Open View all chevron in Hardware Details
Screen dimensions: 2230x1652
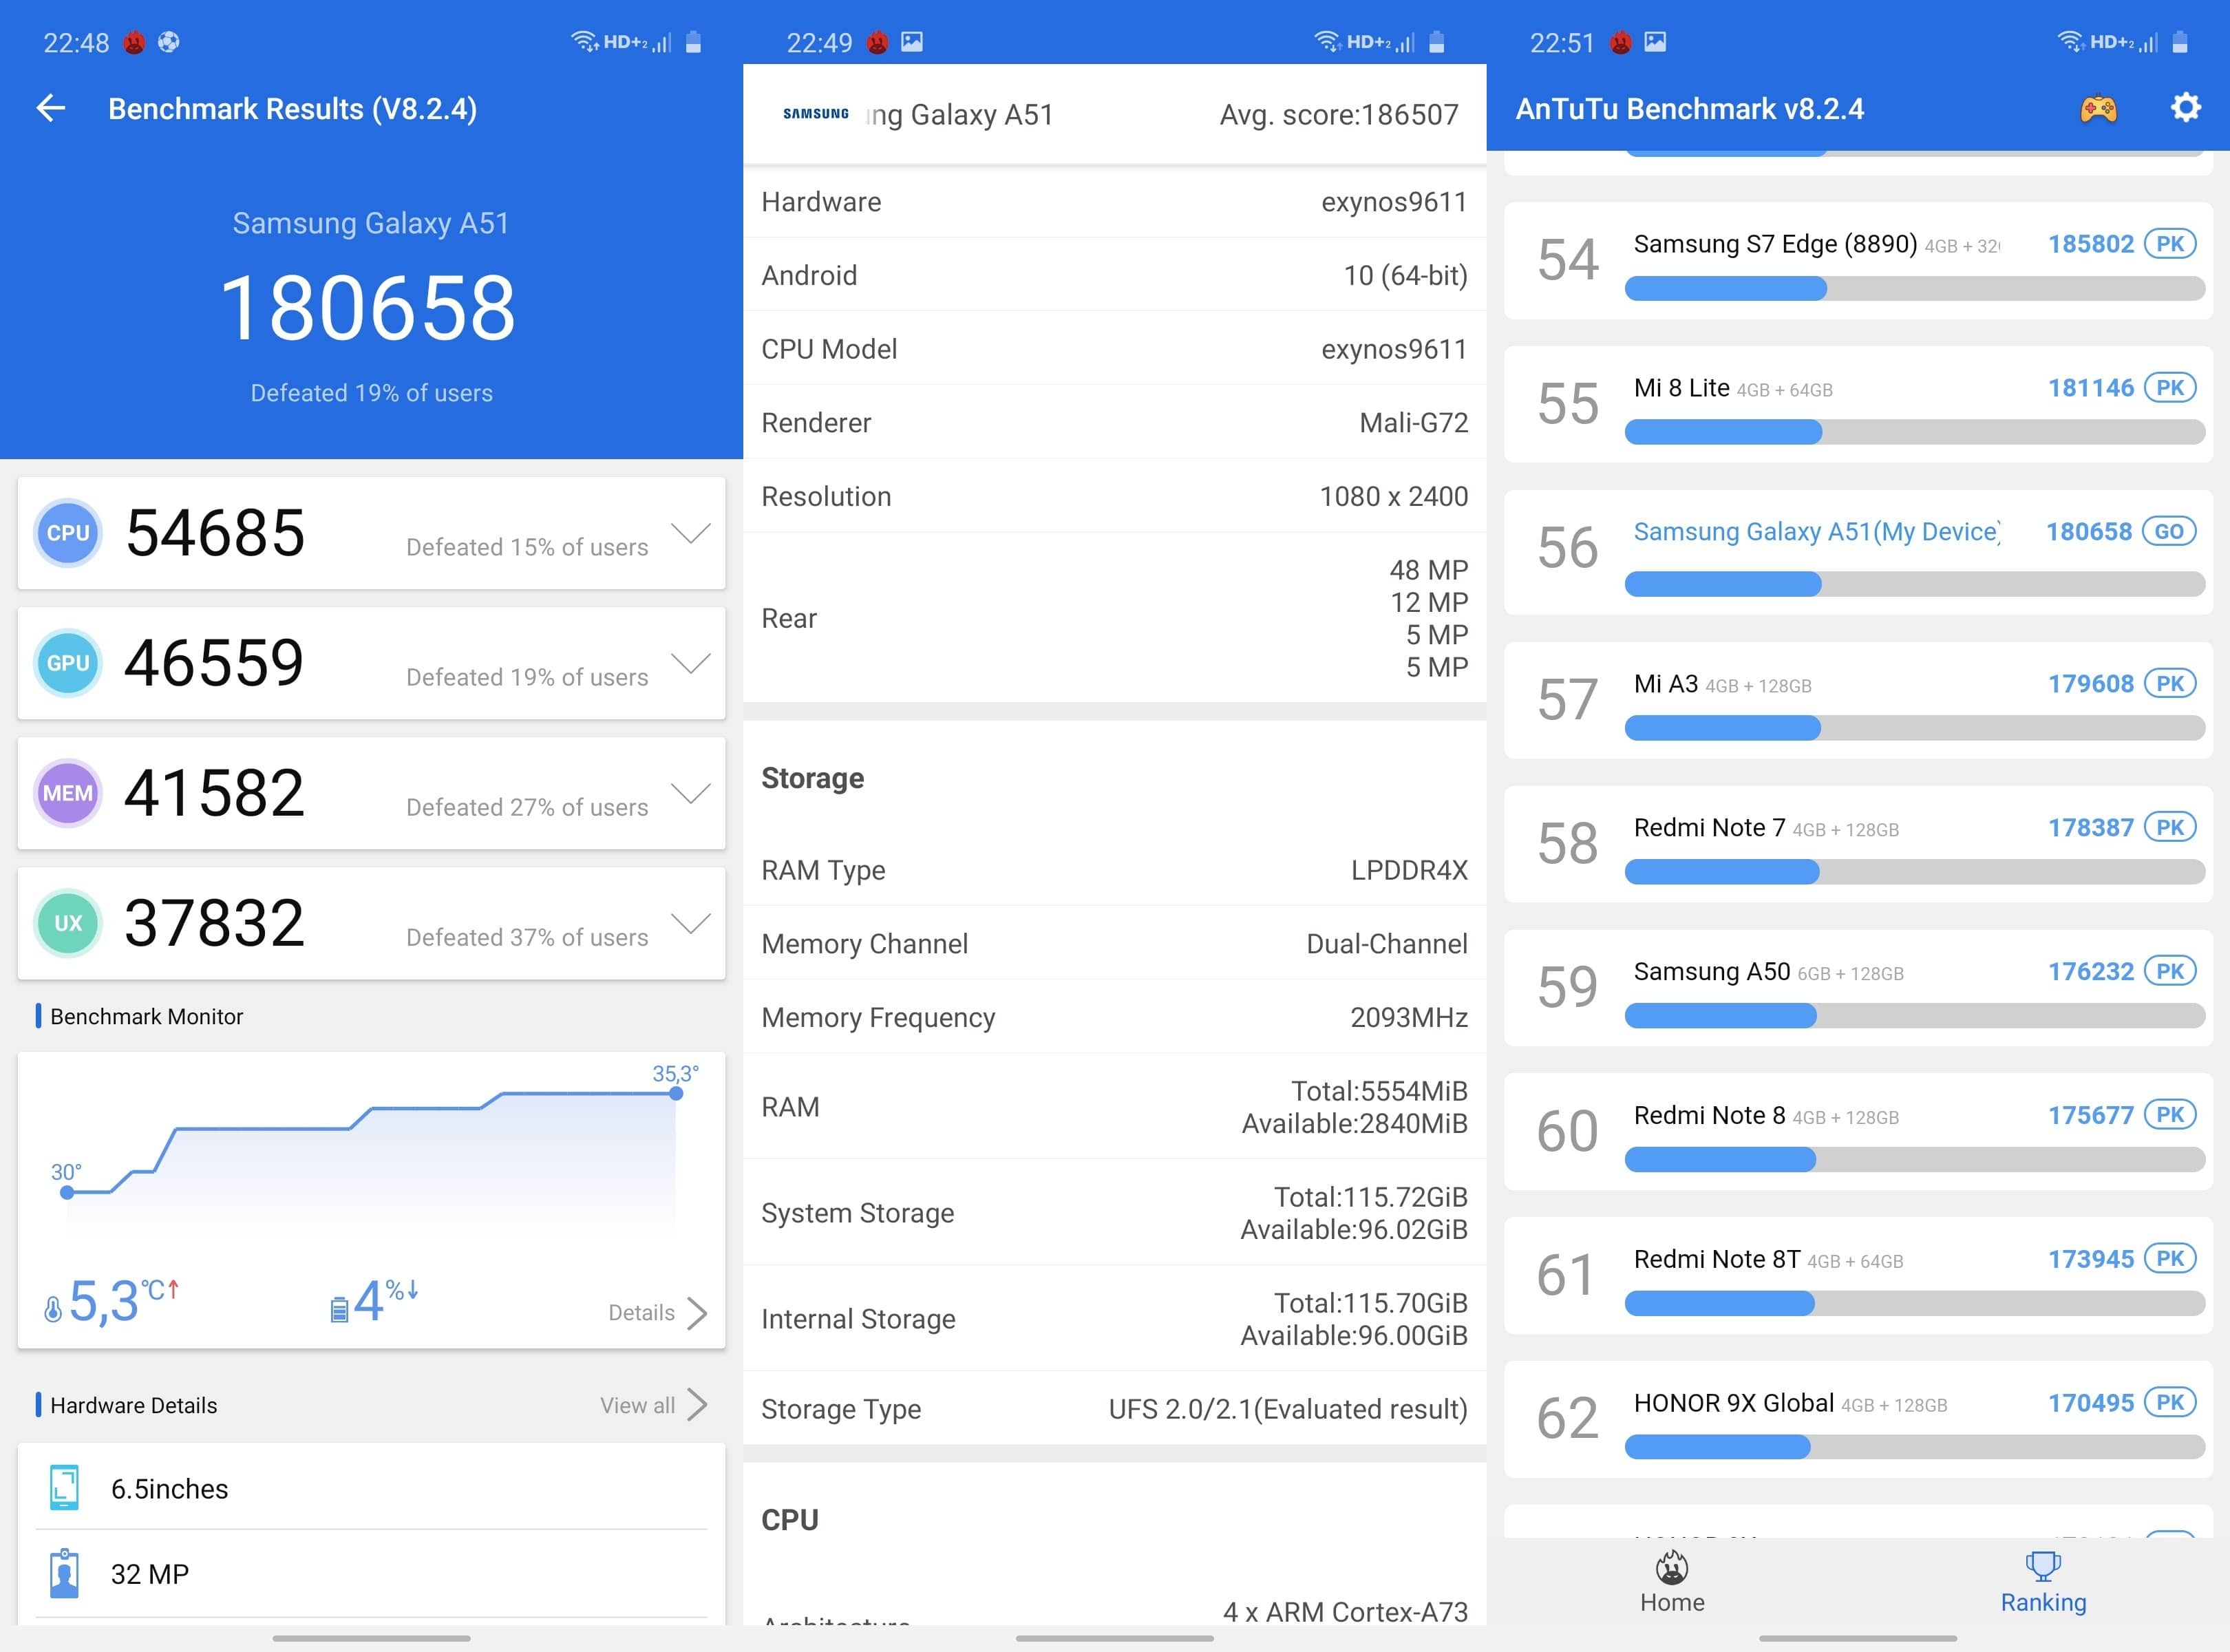pos(698,1405)
